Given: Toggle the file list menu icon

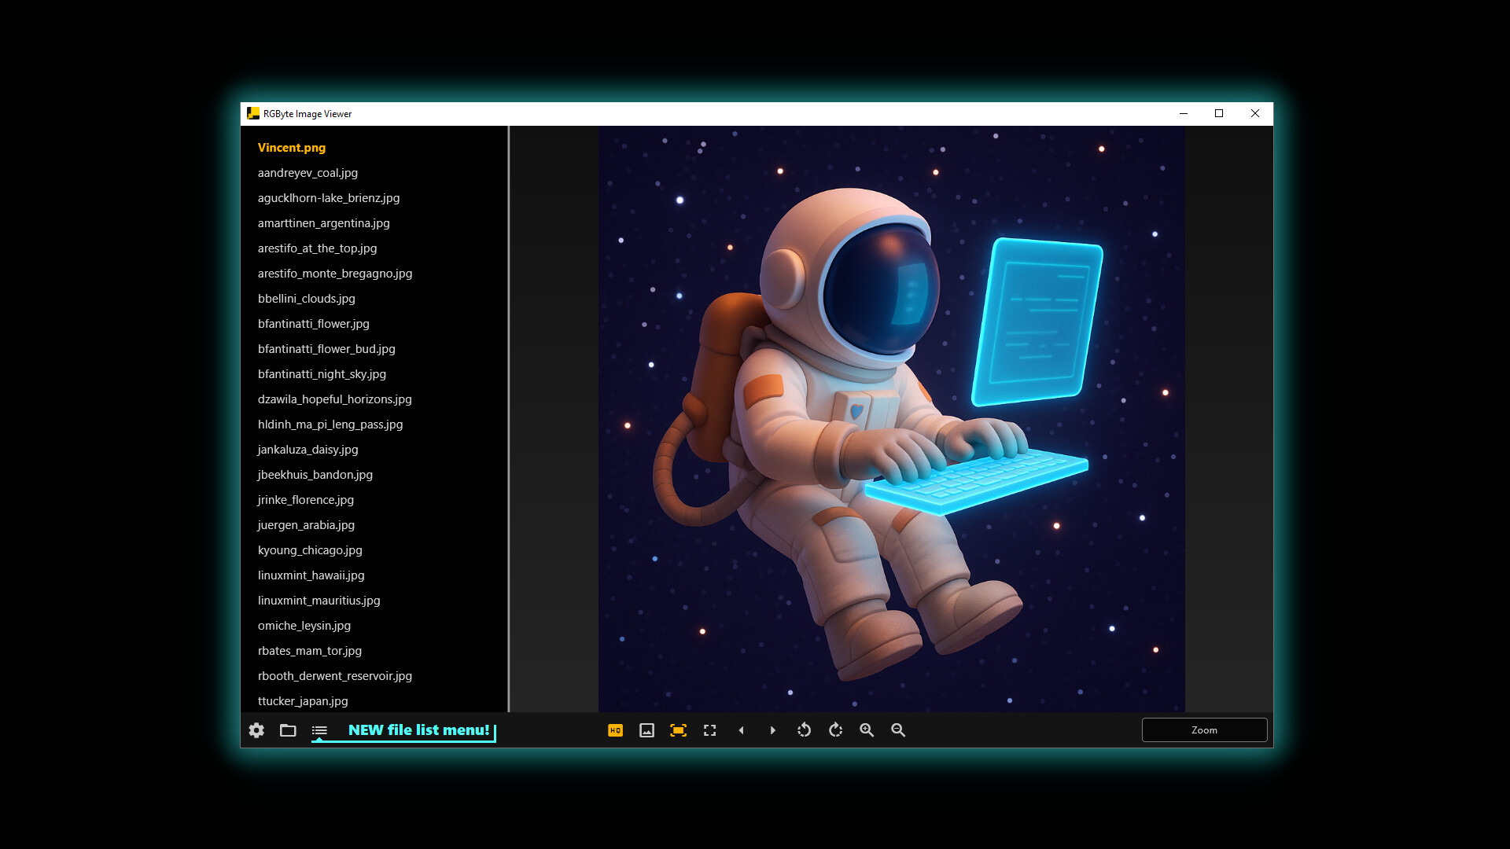Looking at the screenshot, I should pyautogui.click(x=319, y=730).
